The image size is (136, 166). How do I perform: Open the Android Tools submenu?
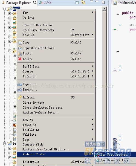click(x=56, y=154)
